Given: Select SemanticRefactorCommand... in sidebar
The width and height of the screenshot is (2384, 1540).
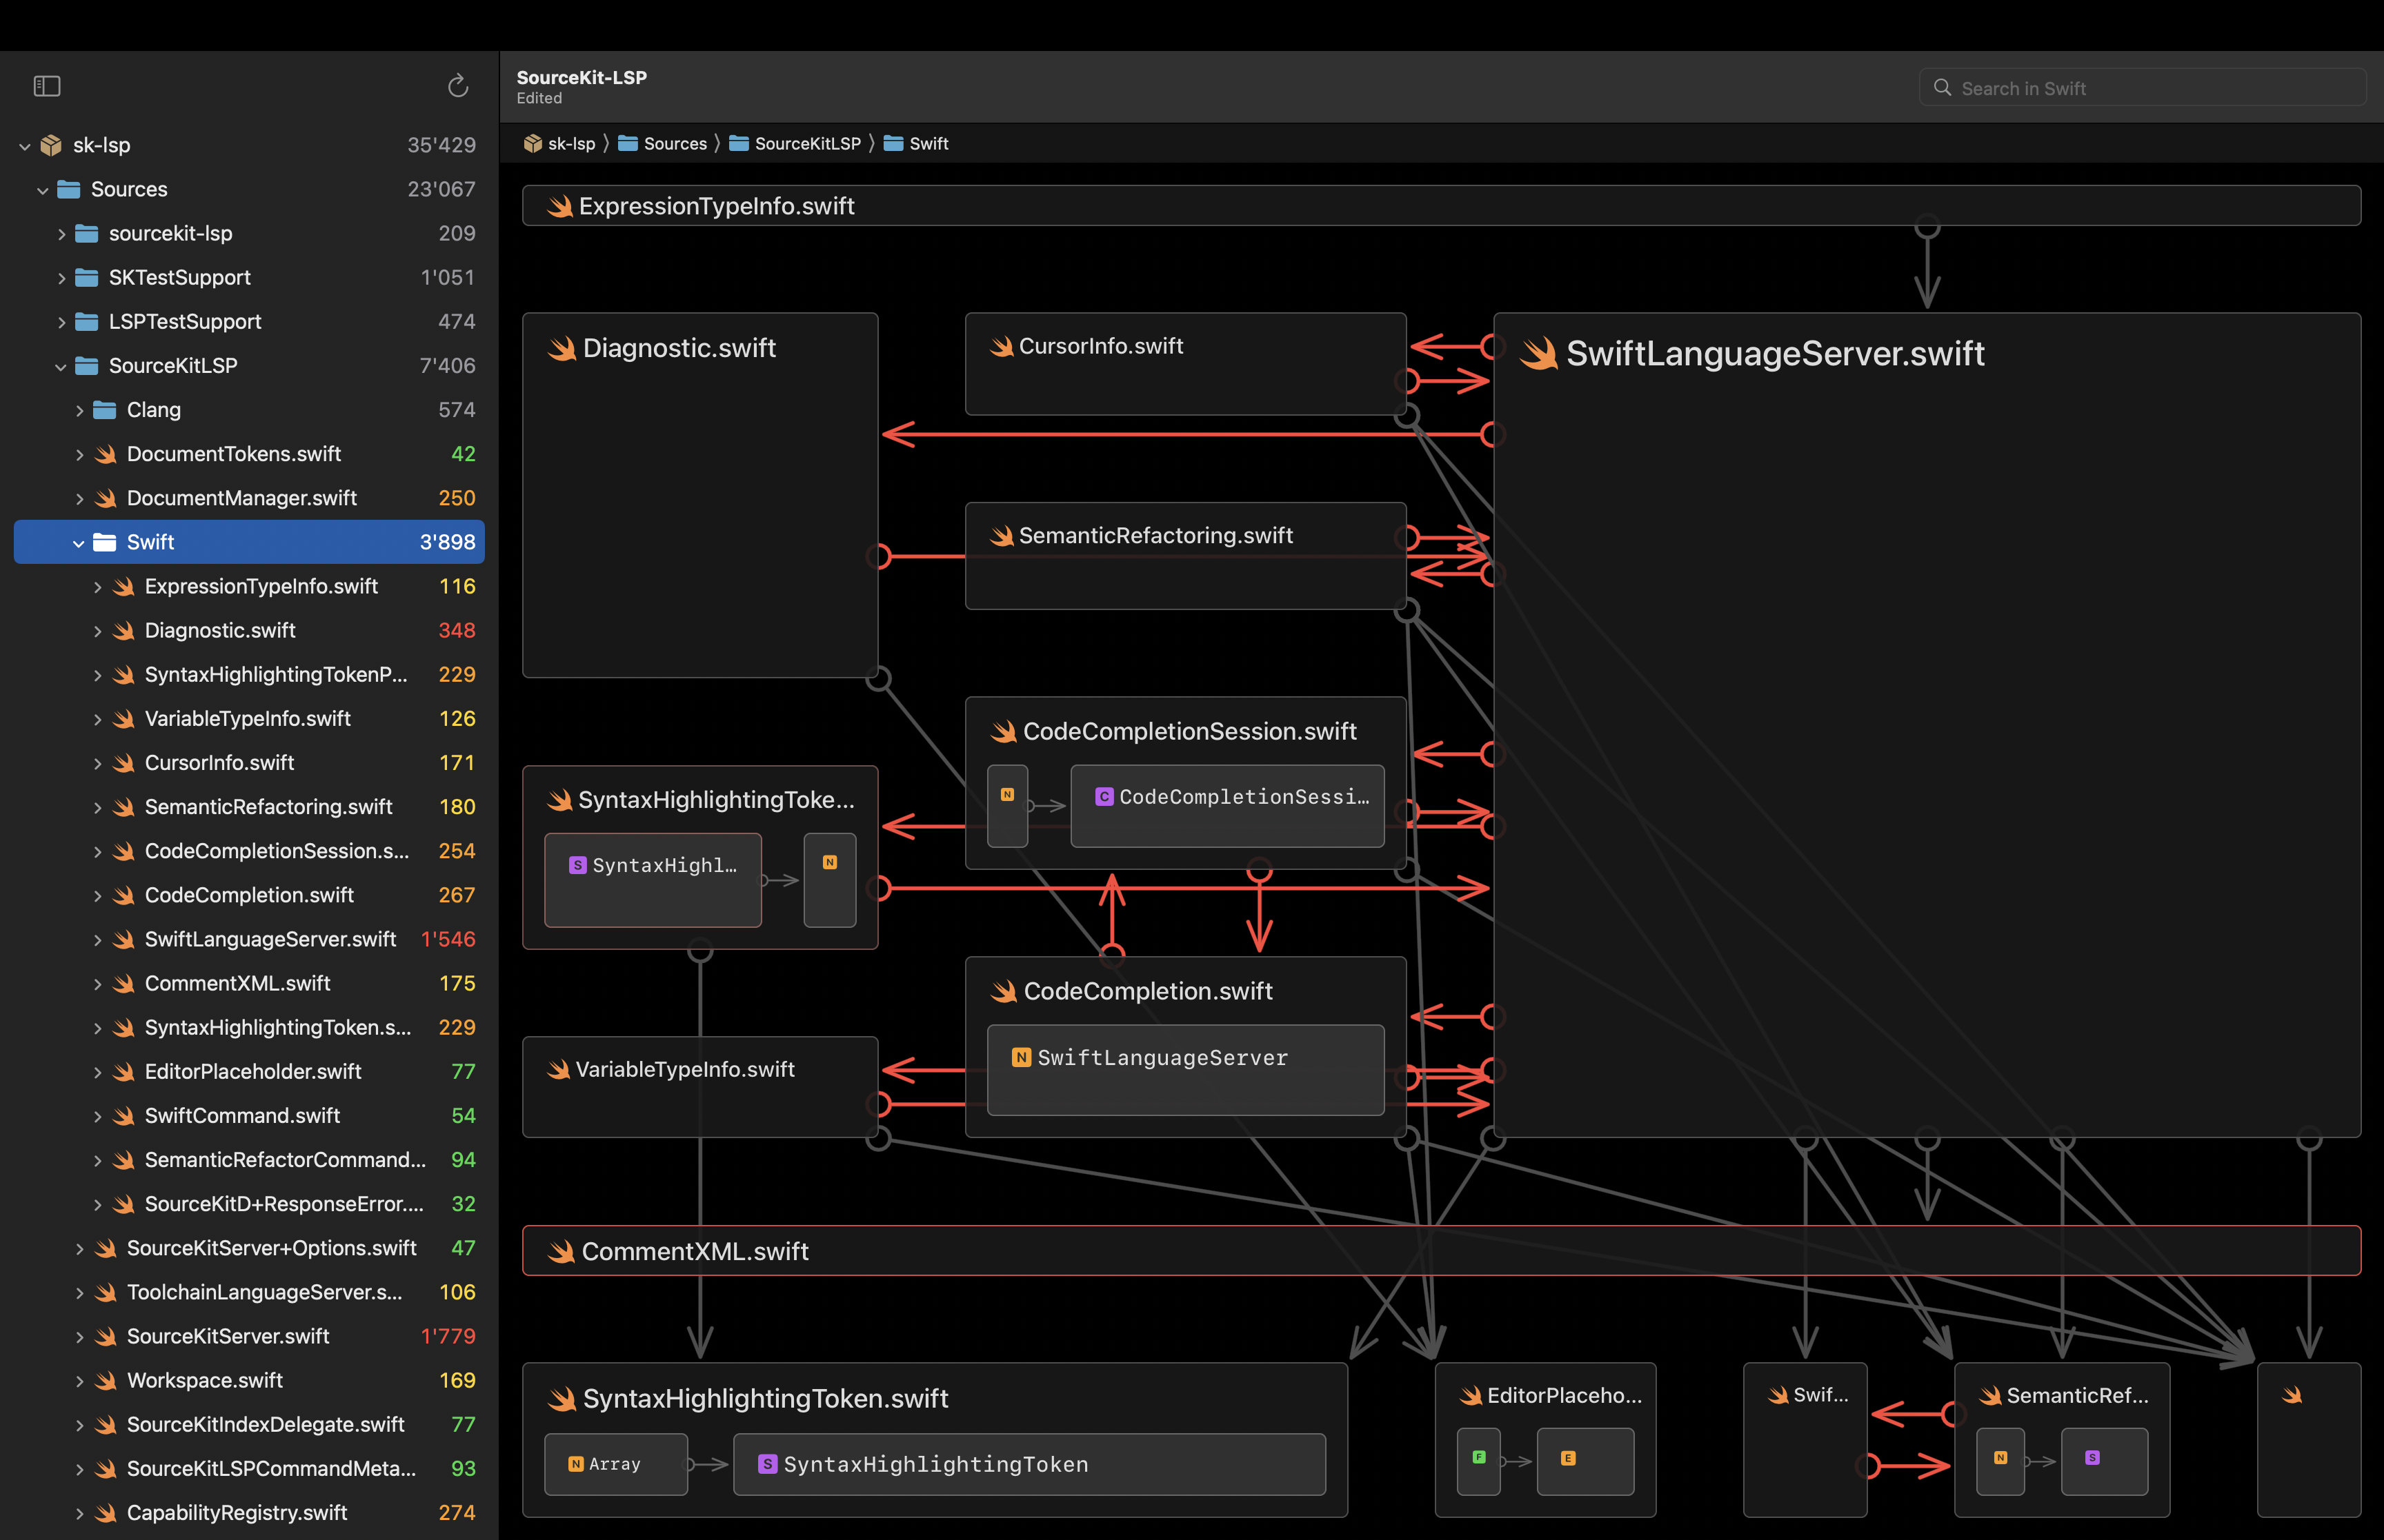Looking at the screenshot, I should (x=249, y=1160).
